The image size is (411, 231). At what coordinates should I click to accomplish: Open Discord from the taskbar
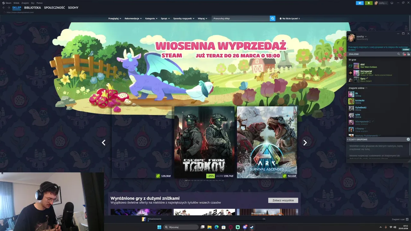(x=245, y=227)
